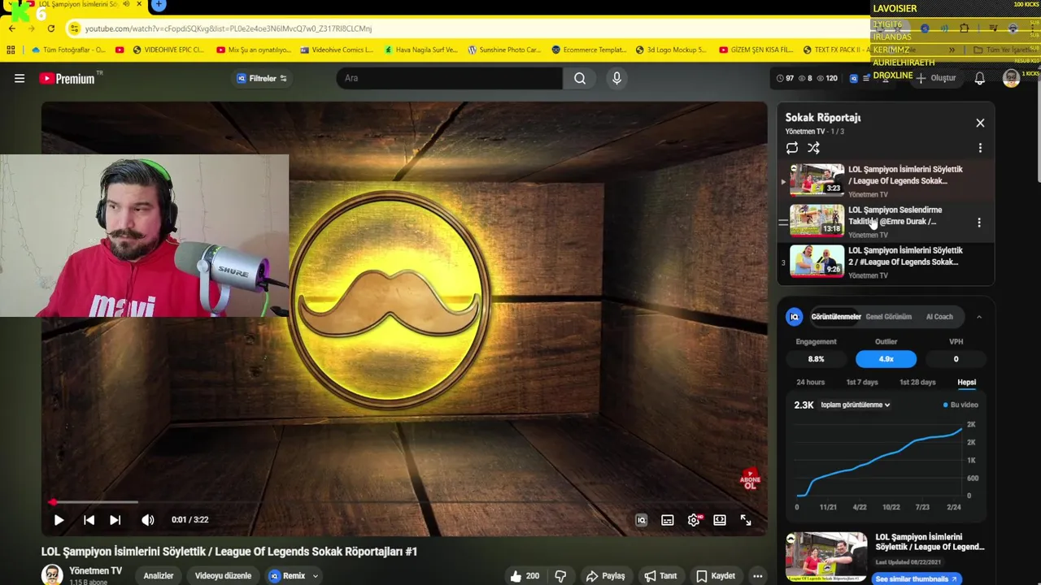
Task: Expand the Remix dropdown arrow
Action: click(x=316, y=576)
